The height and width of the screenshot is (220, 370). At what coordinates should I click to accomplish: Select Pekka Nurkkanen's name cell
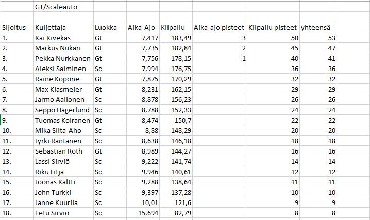pos(61,58)
